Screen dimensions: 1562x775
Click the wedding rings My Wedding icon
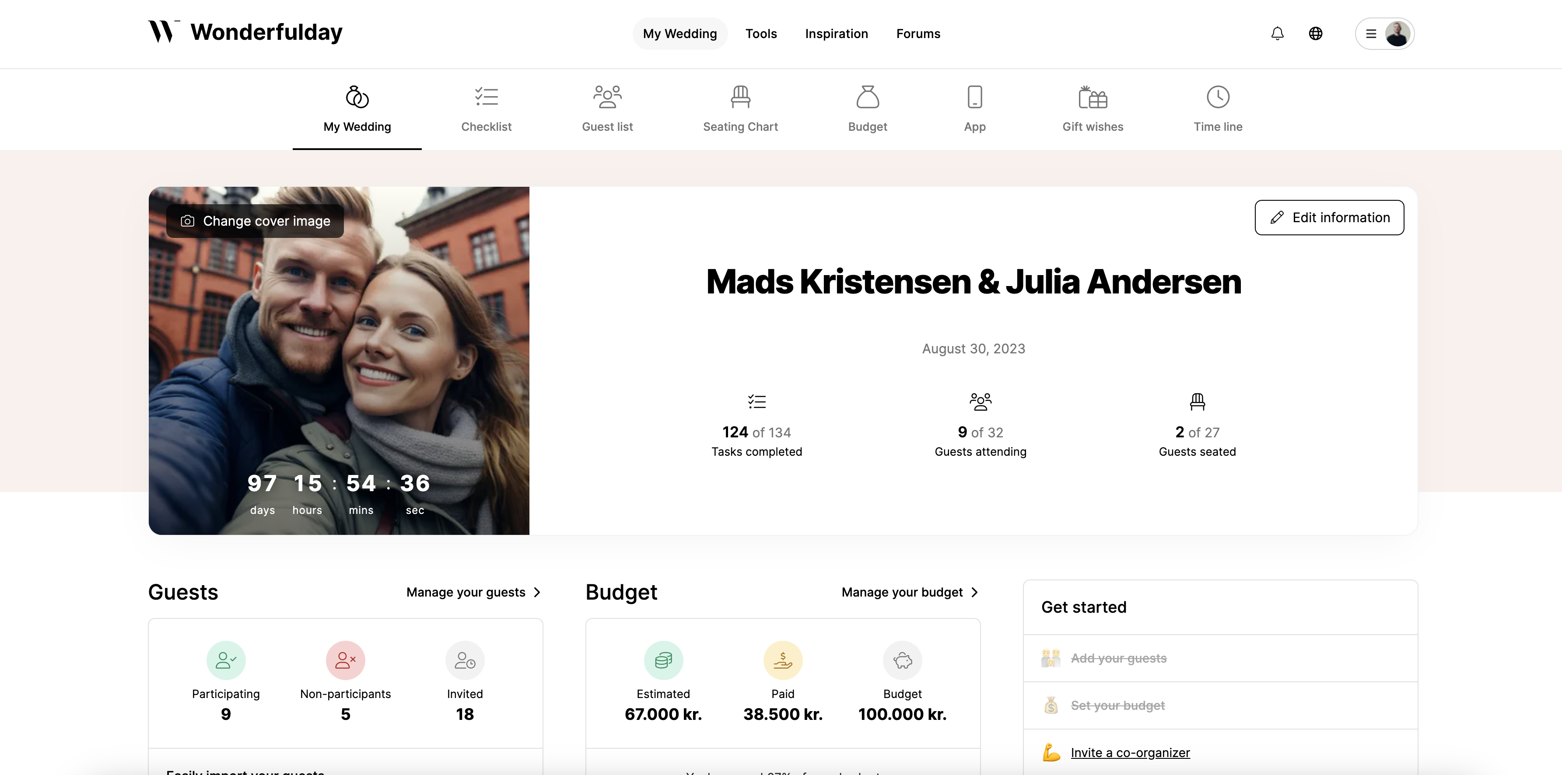click(x=357, y=97)
